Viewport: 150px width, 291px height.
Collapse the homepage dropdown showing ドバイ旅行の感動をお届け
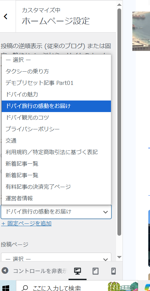tap(56, 212)
